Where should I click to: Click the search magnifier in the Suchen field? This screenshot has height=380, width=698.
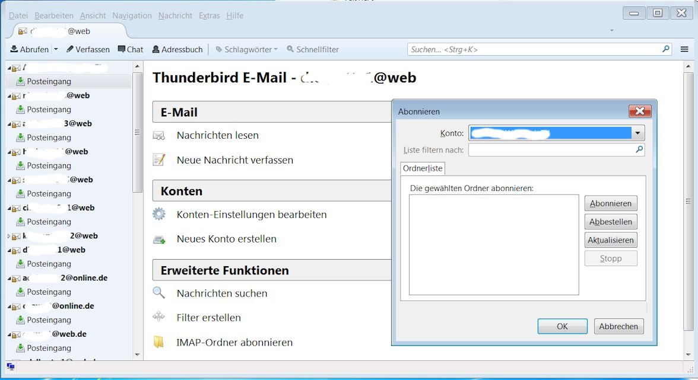coord(666,49)
